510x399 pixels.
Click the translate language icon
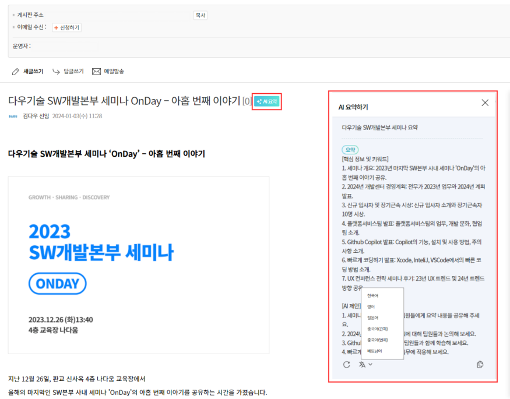pos(363,365)
